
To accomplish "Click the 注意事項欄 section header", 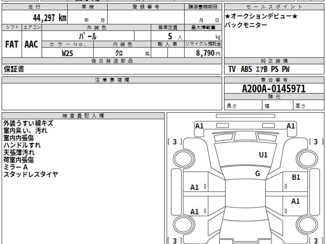I will [x=112, y=80].
